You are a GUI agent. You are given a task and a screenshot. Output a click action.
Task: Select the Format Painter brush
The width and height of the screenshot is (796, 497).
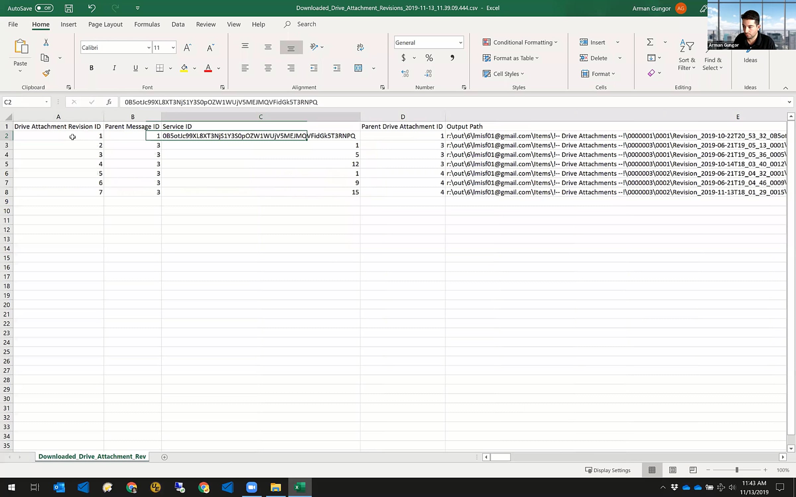pyautogui.click(x=46, y=73)
